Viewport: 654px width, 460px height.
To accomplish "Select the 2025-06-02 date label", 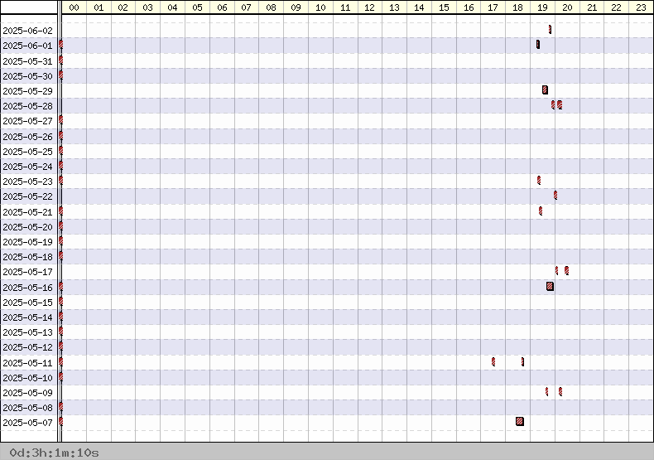I will [28, 31].
